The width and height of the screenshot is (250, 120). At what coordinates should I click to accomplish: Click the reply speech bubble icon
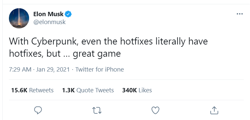click(38, 110)
